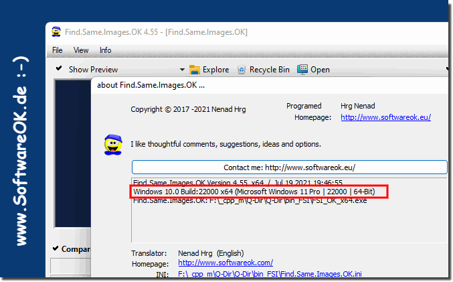Click the about Find.Same.Images.OK dialog title
Screen dimensions: 453x282
click(x=151, y=85)
